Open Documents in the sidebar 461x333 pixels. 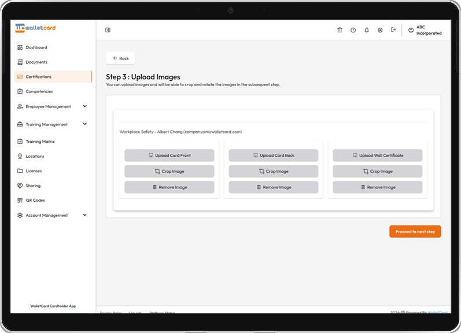point(53,62)
